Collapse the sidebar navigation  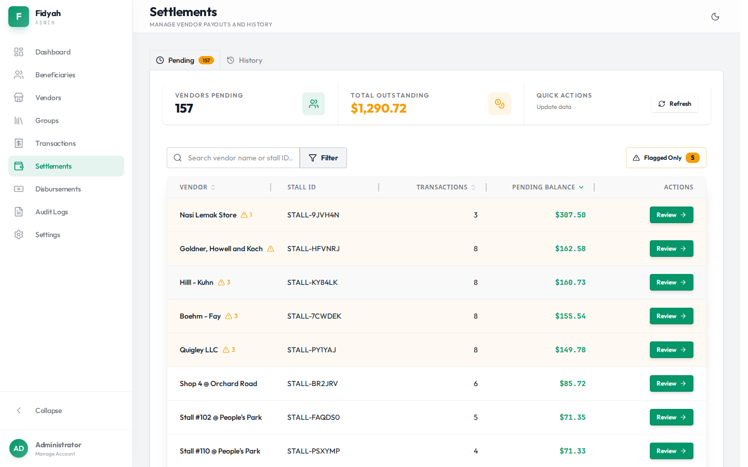coord(48,410)
